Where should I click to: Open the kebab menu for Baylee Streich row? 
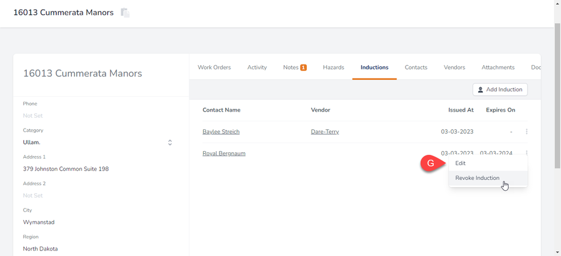tap(526, 132)
